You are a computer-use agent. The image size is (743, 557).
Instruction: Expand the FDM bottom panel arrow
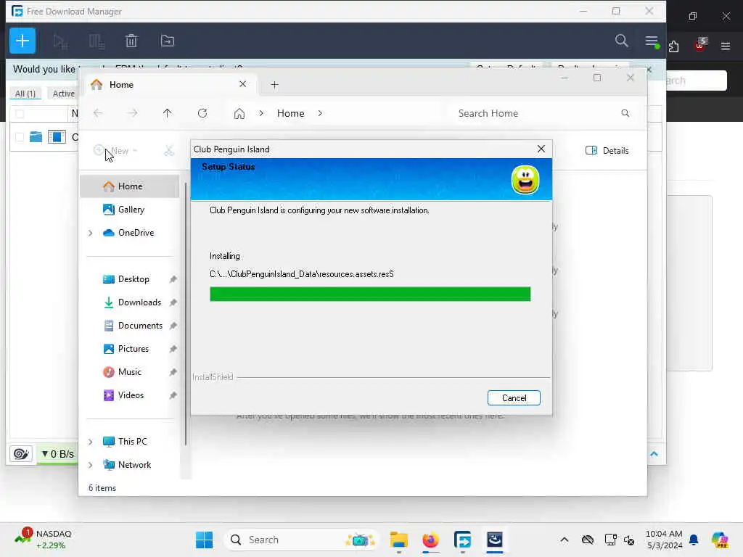click(x=654, y=454)
